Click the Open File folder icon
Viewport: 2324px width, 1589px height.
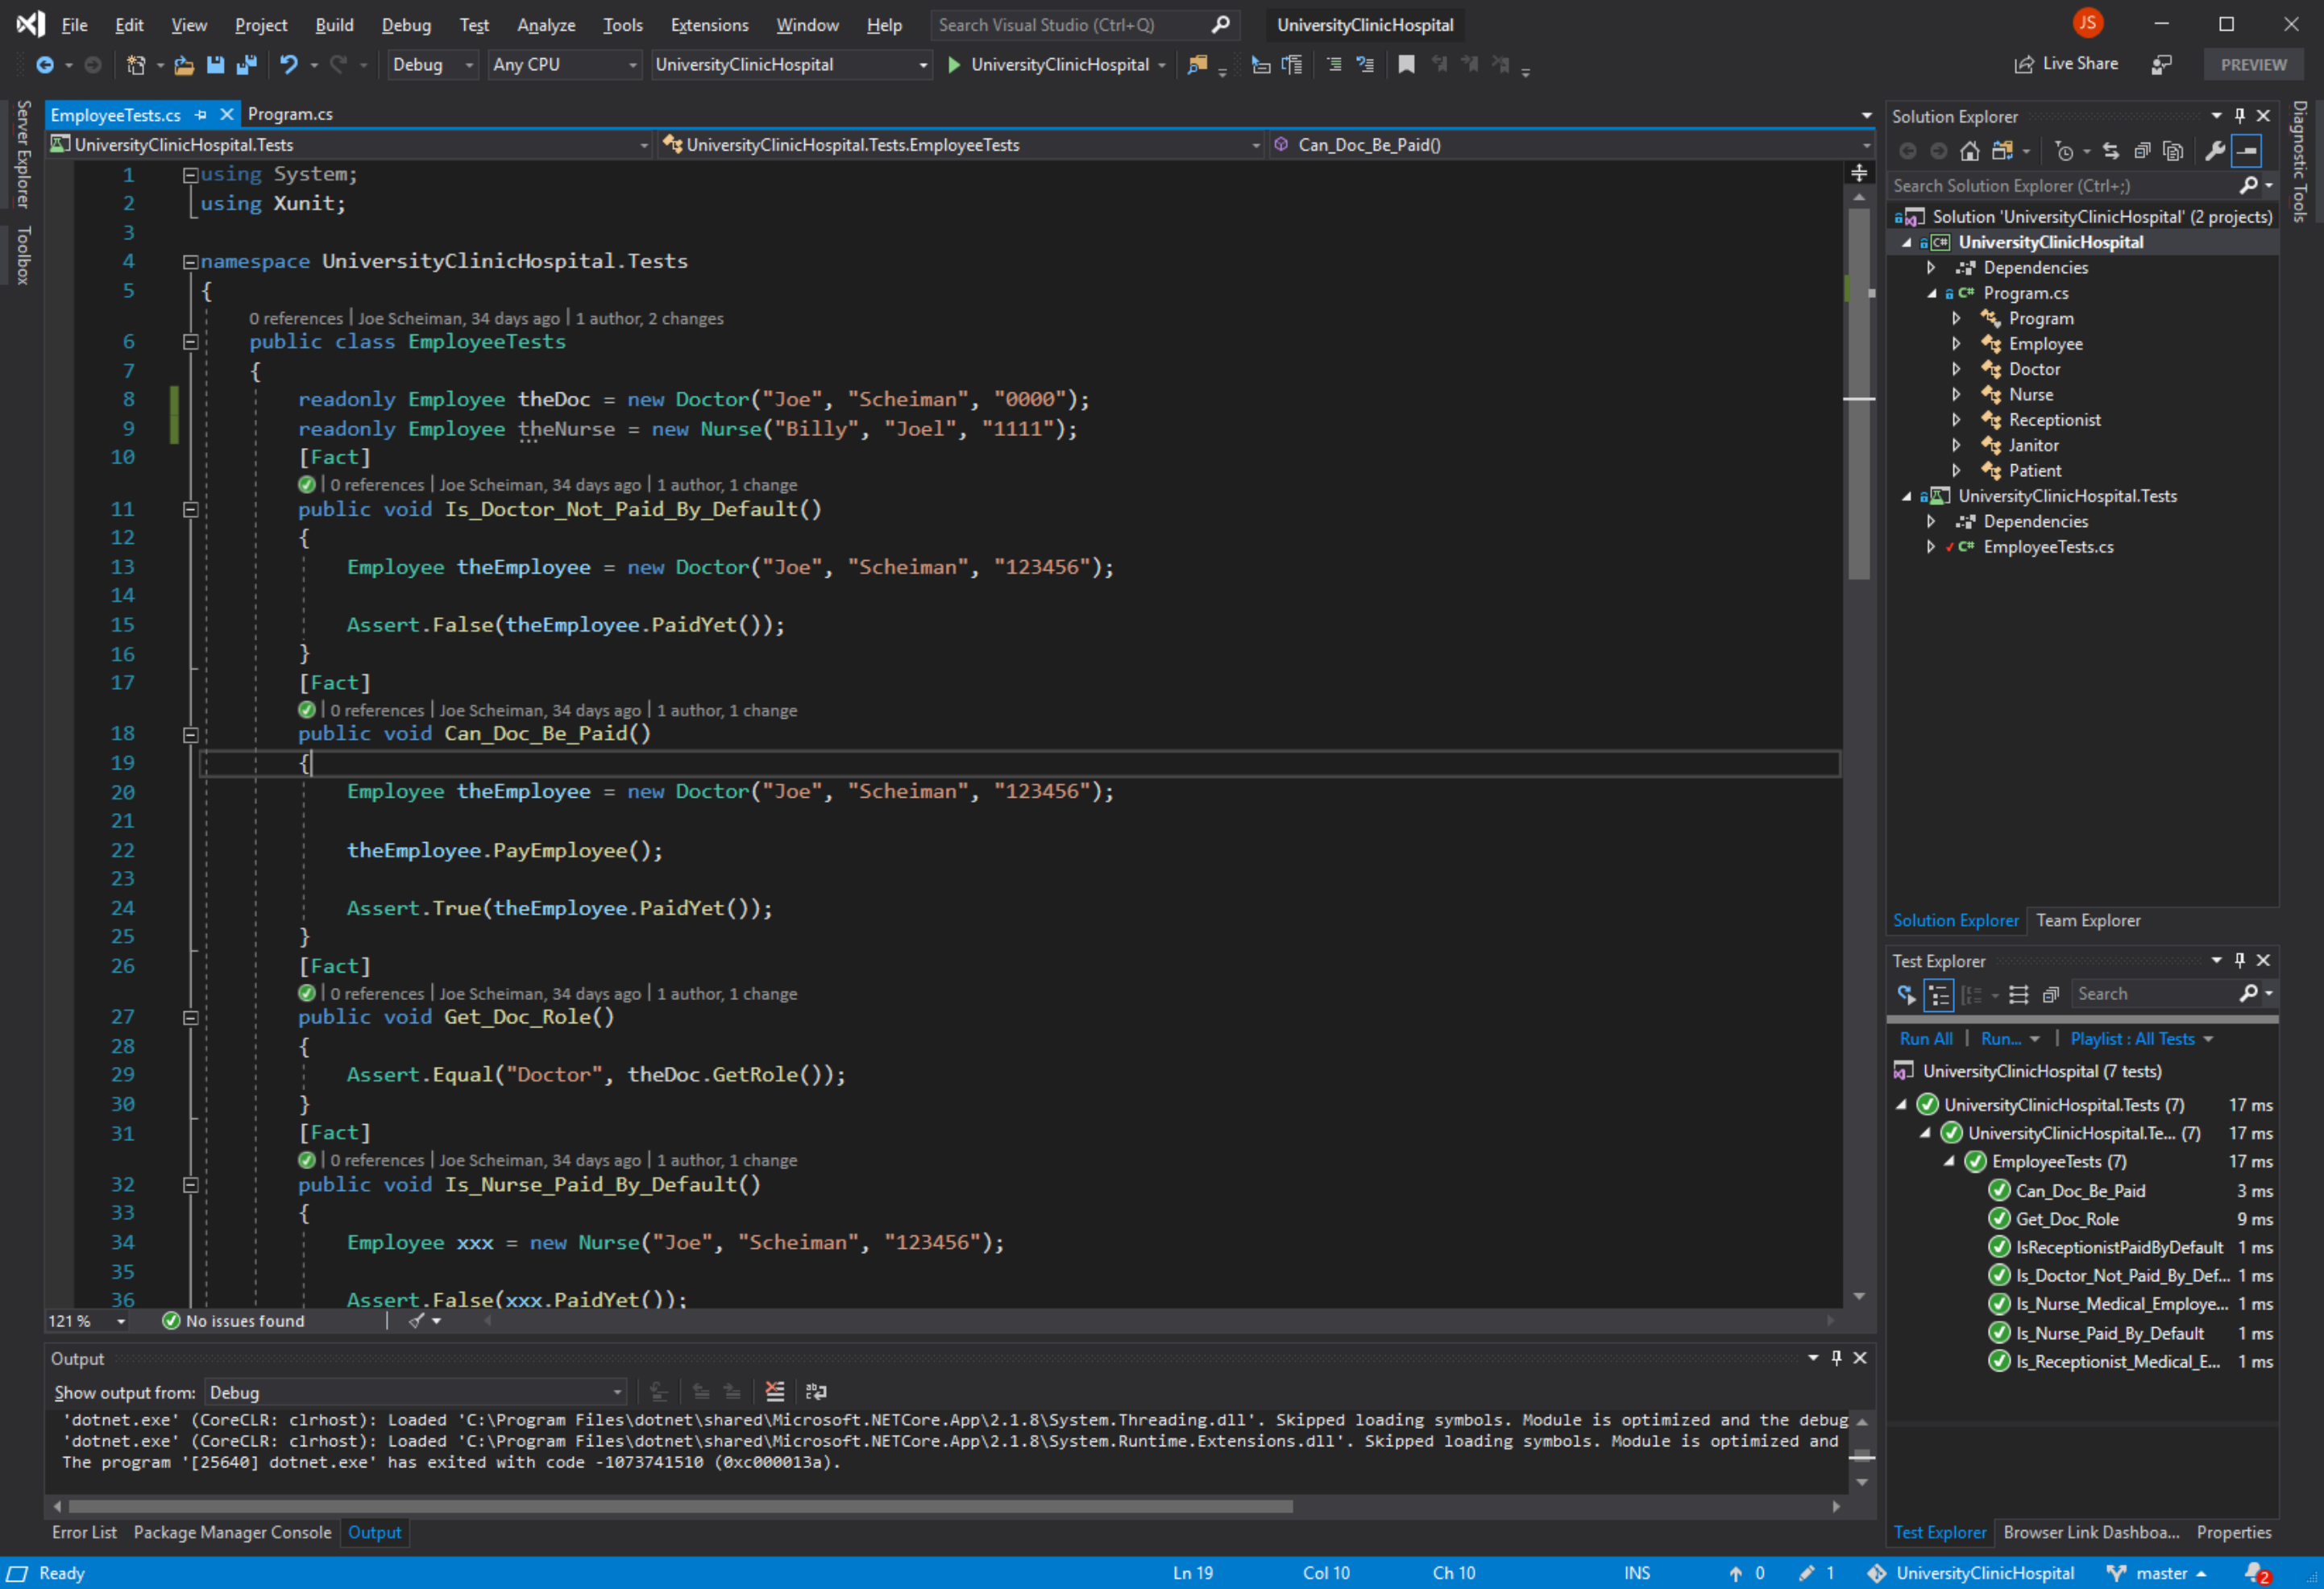click(x=184, y=65)
